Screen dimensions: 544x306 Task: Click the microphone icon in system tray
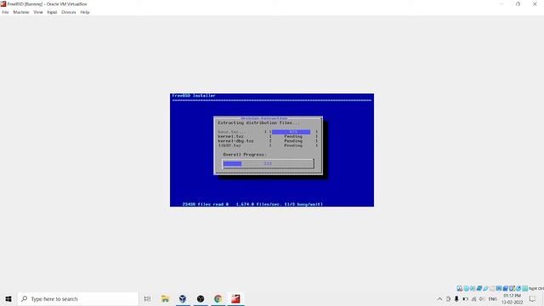(456, 298)
